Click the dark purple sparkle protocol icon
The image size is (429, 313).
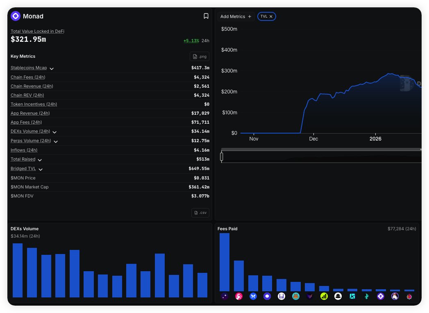[225, 296]
